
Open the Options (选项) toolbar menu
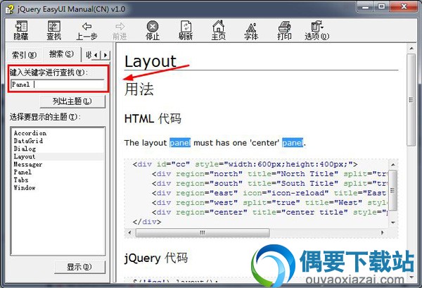pyautogui.click(x=317, y=30)
